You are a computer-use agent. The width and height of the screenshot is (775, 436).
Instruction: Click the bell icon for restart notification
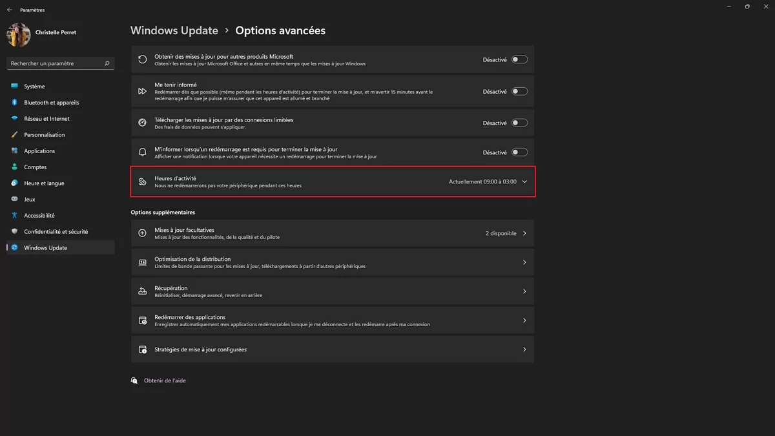tap(142, 152)
